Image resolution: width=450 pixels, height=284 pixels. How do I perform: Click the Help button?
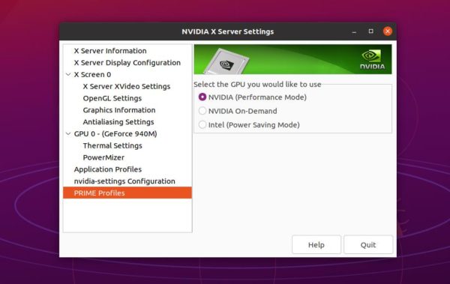(x=316, y=245)
